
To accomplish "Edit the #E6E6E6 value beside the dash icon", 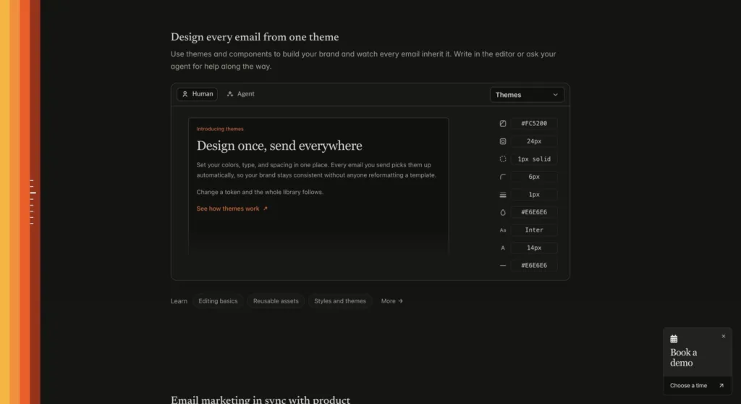I will (534, 266).
